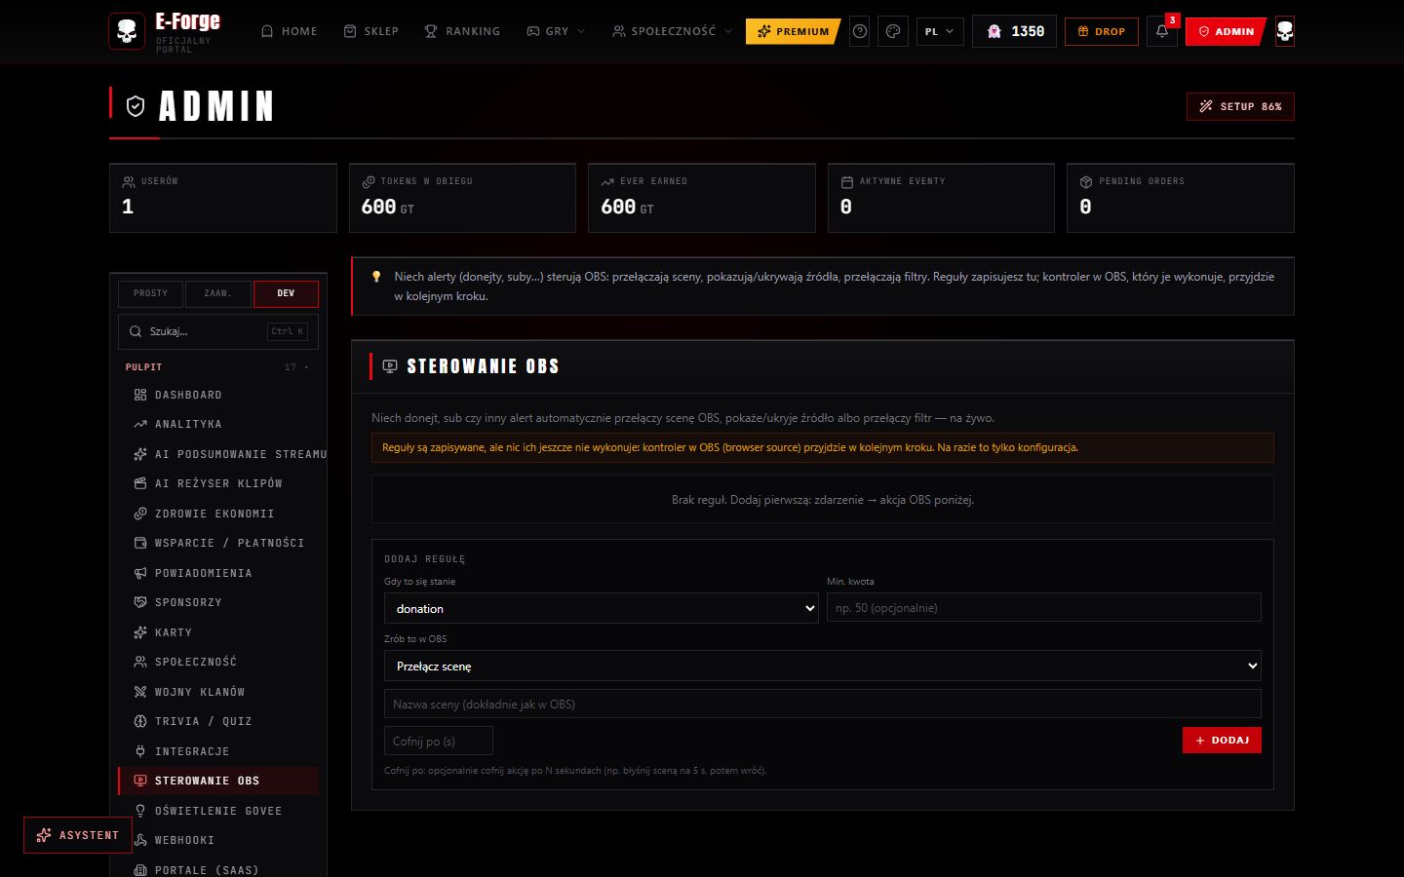The width and height of the screenshot is (1404, 877).
Task: Open ANALITYKA sidebar icon
Action: pos(140,424)
